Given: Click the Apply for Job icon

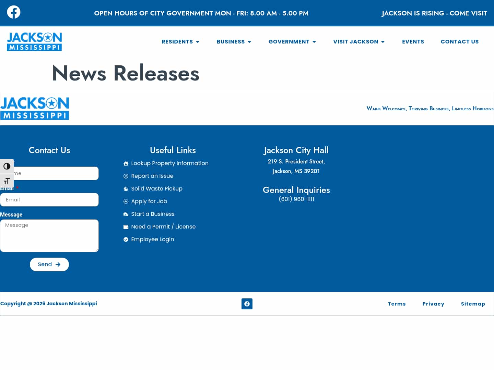Looking at the screenshot, I should pos(126,201).
